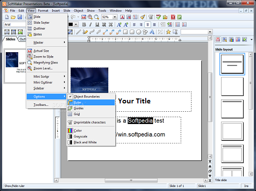Choose Toolbars... menu entry

point(47,105)
